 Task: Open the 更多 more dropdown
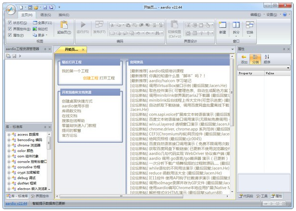point(40,35)
